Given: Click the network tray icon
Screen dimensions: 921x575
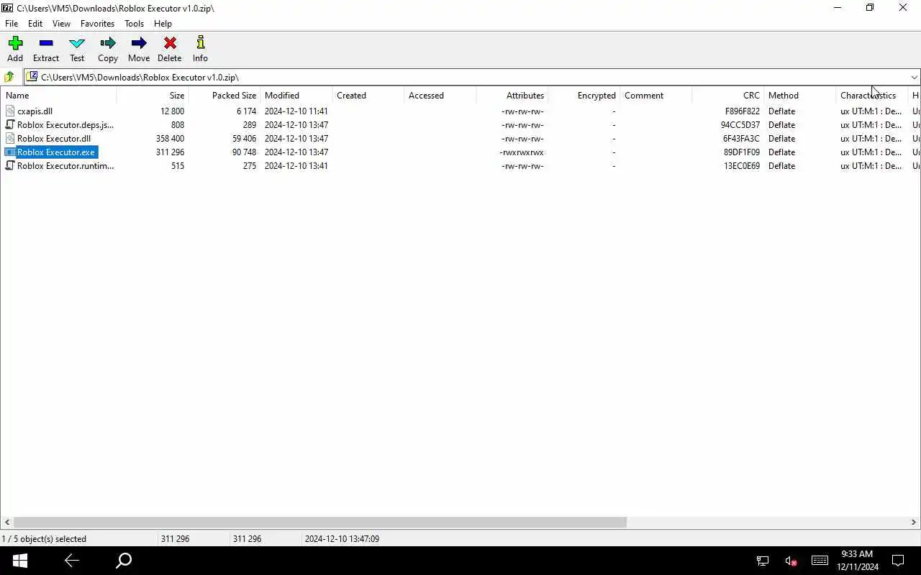Looking at the screenshot, I should point(762,561).
